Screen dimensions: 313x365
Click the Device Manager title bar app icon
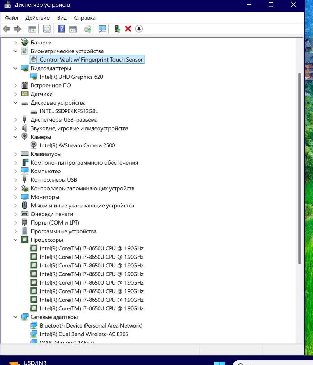[7, 5]
